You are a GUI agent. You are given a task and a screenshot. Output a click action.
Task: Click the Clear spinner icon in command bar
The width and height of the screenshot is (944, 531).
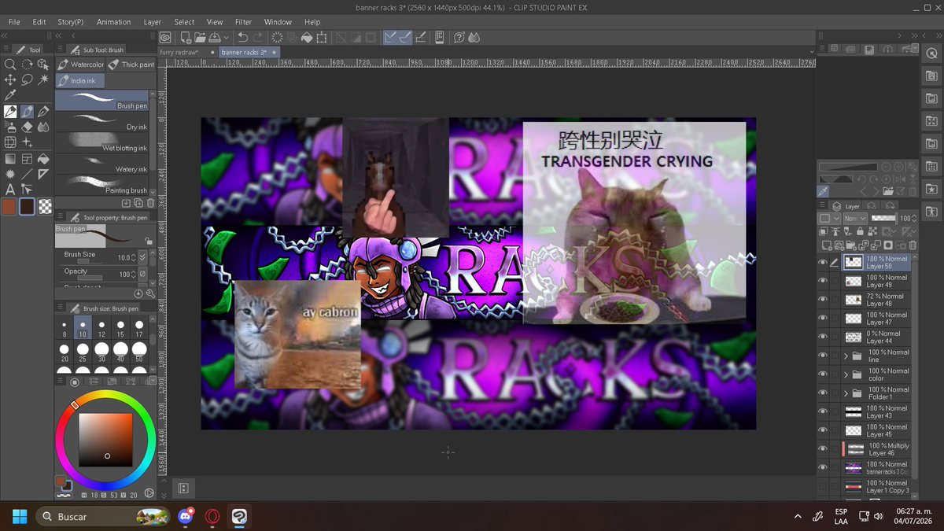[x=277, y=37]
